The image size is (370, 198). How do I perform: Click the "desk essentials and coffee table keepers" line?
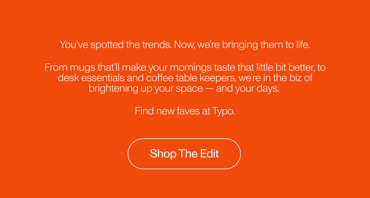click(x=185, y=78)
